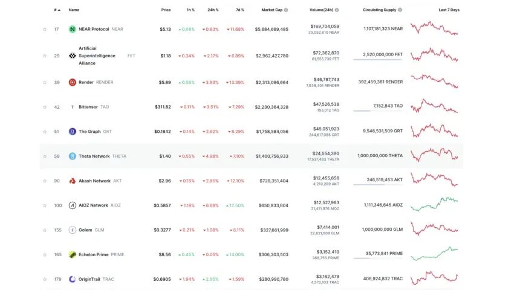Click the Render coin logo
The image size is (514, 290).
point(73,82)
